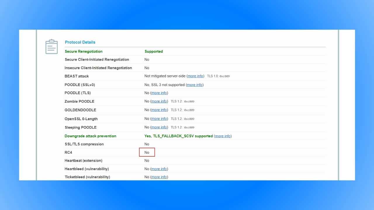Image resolution: width=374 pixels, height=210 pixels.
Task: Click the TLS 1.2 : 0xc009 note beside Sleeping POODLE
Action: click(x=183, y=127)
